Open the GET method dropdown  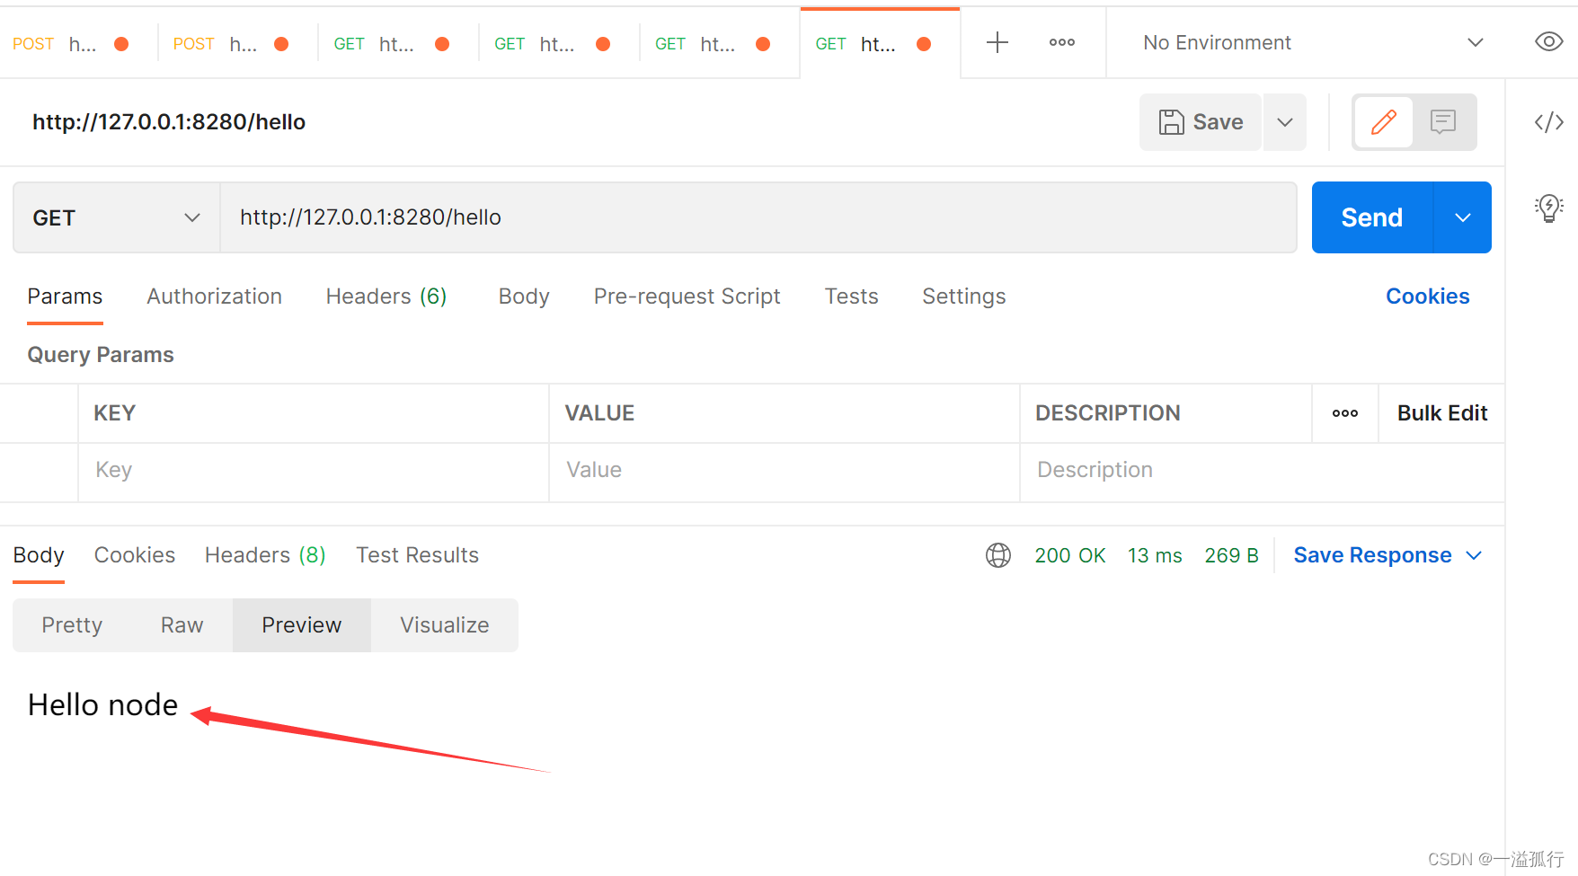pos(117,217)
